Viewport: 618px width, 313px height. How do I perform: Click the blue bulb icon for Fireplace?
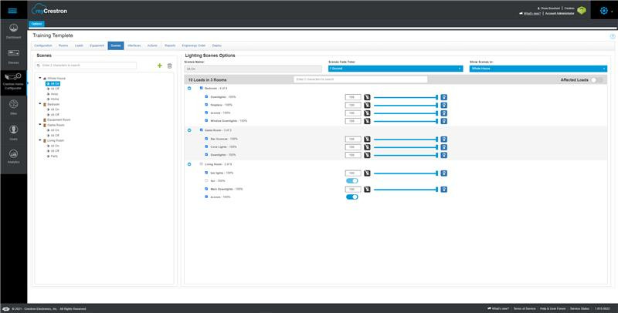(x=443, y=105)
